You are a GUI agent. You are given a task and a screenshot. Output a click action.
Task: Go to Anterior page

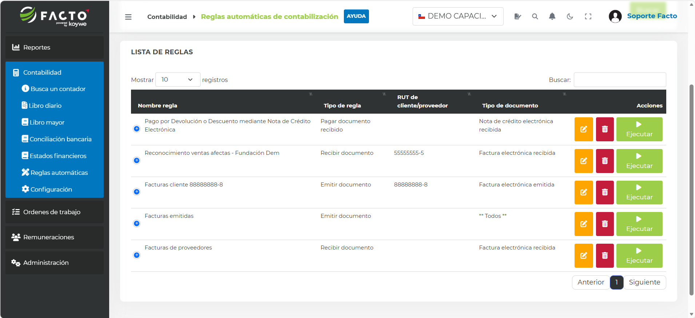[x=591, y=282]
